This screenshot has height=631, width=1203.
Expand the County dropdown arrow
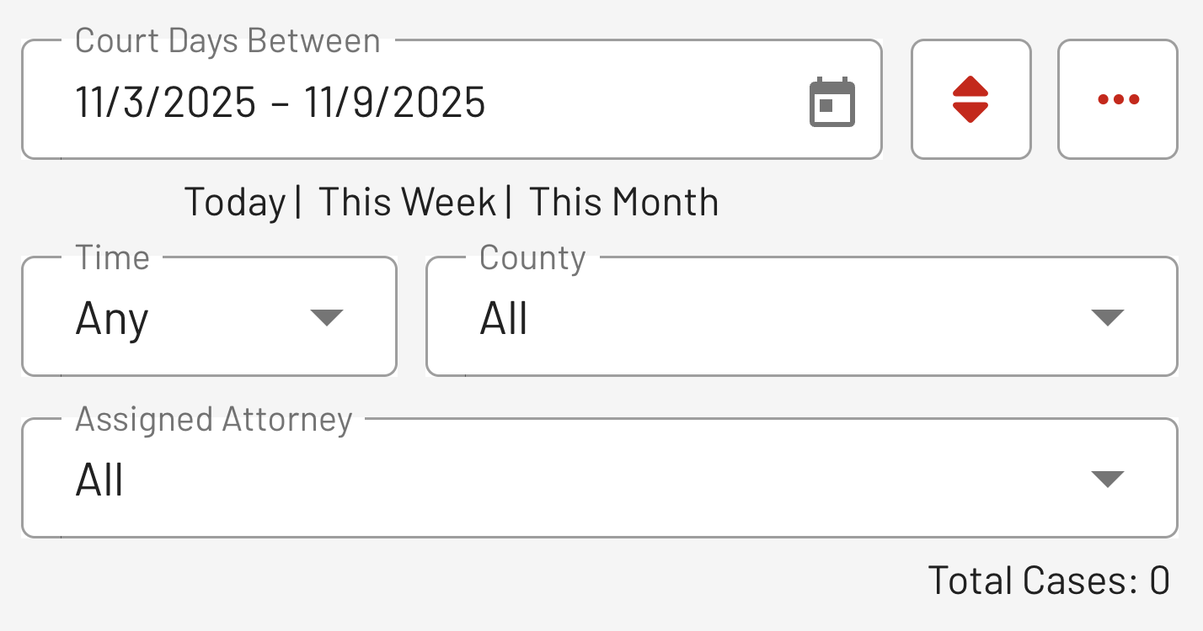pyautogui.click(x=1107, y=317)
